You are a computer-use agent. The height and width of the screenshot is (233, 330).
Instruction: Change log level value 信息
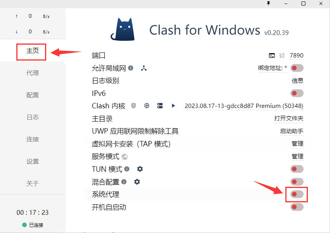[297, 81]
